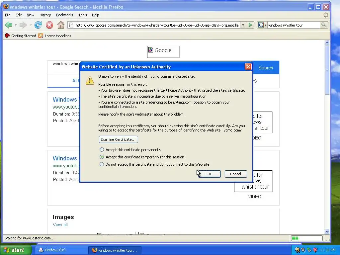Image resolution: width=340 pixels, height=255 pixels.
Task: Click the Images section heading
Action: point(63,217)
